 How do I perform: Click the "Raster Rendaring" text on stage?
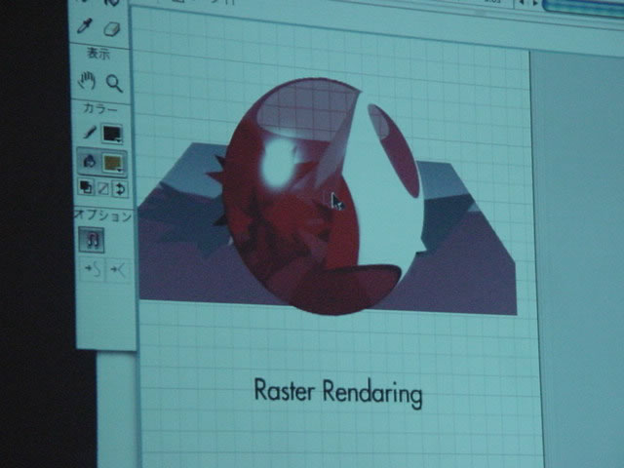pyautogui.click(x=337, y=392)
